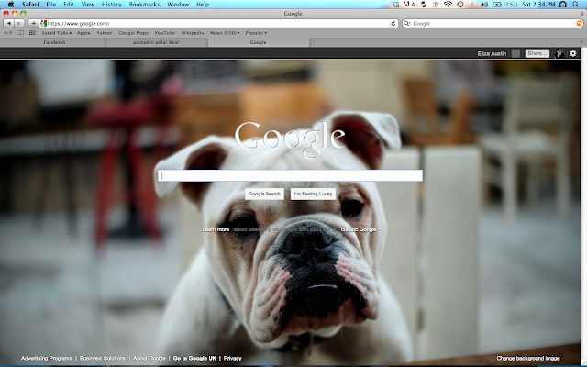This screenshot has height=367, width=587.
Task: Reload the page with the refresh icon
Action: pyautogui.click(x=393, y=23)
